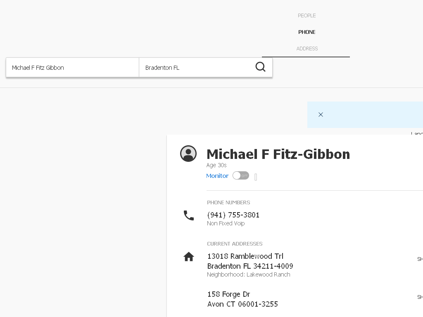Click the small glyph beside the Monitor toggle
The height and width of the screenshot is (317, 423).
tap(256, 177)
